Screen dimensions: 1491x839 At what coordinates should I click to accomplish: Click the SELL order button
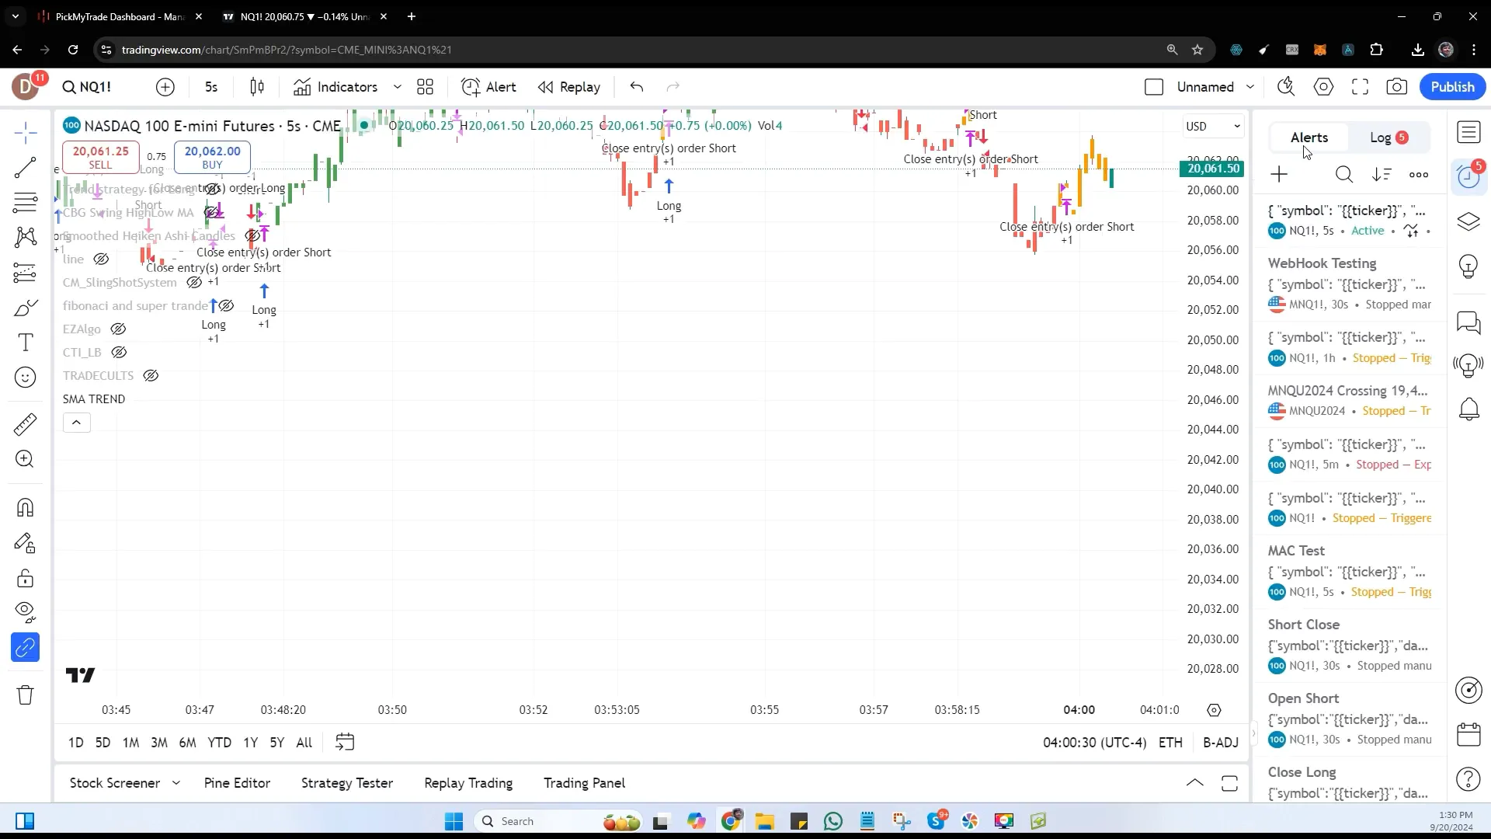tap(99, 157)
